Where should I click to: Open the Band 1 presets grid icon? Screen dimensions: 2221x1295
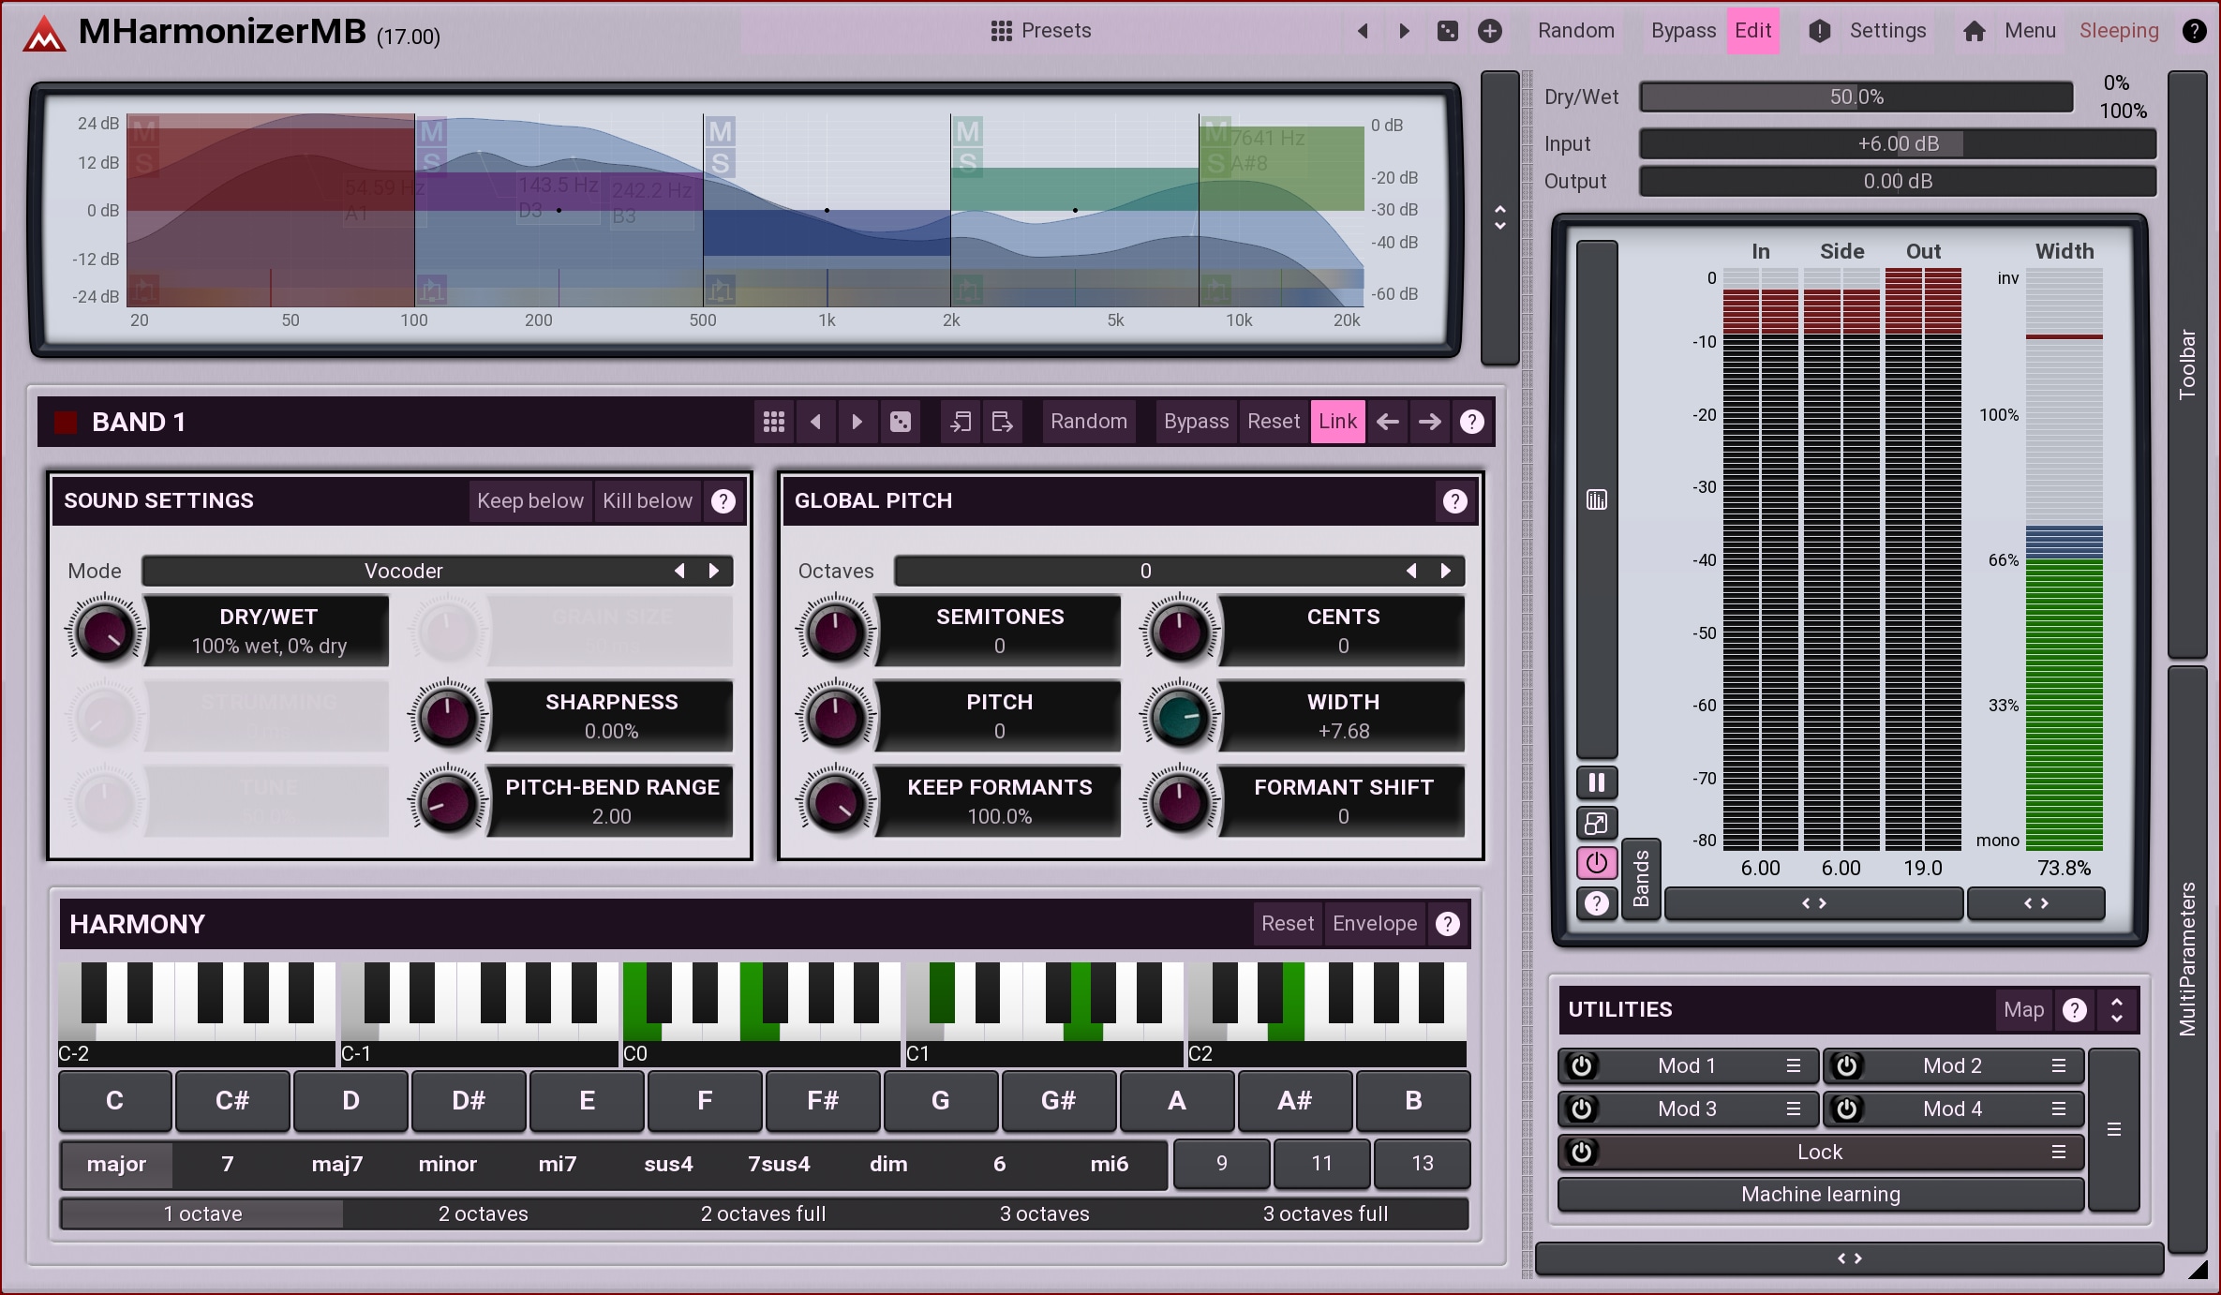[x=774, y=422]
